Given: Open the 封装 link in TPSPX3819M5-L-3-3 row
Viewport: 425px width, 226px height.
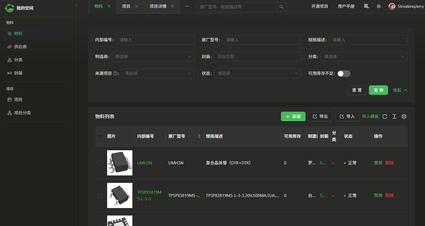Looking at the screenshot, I should (323, 195).
